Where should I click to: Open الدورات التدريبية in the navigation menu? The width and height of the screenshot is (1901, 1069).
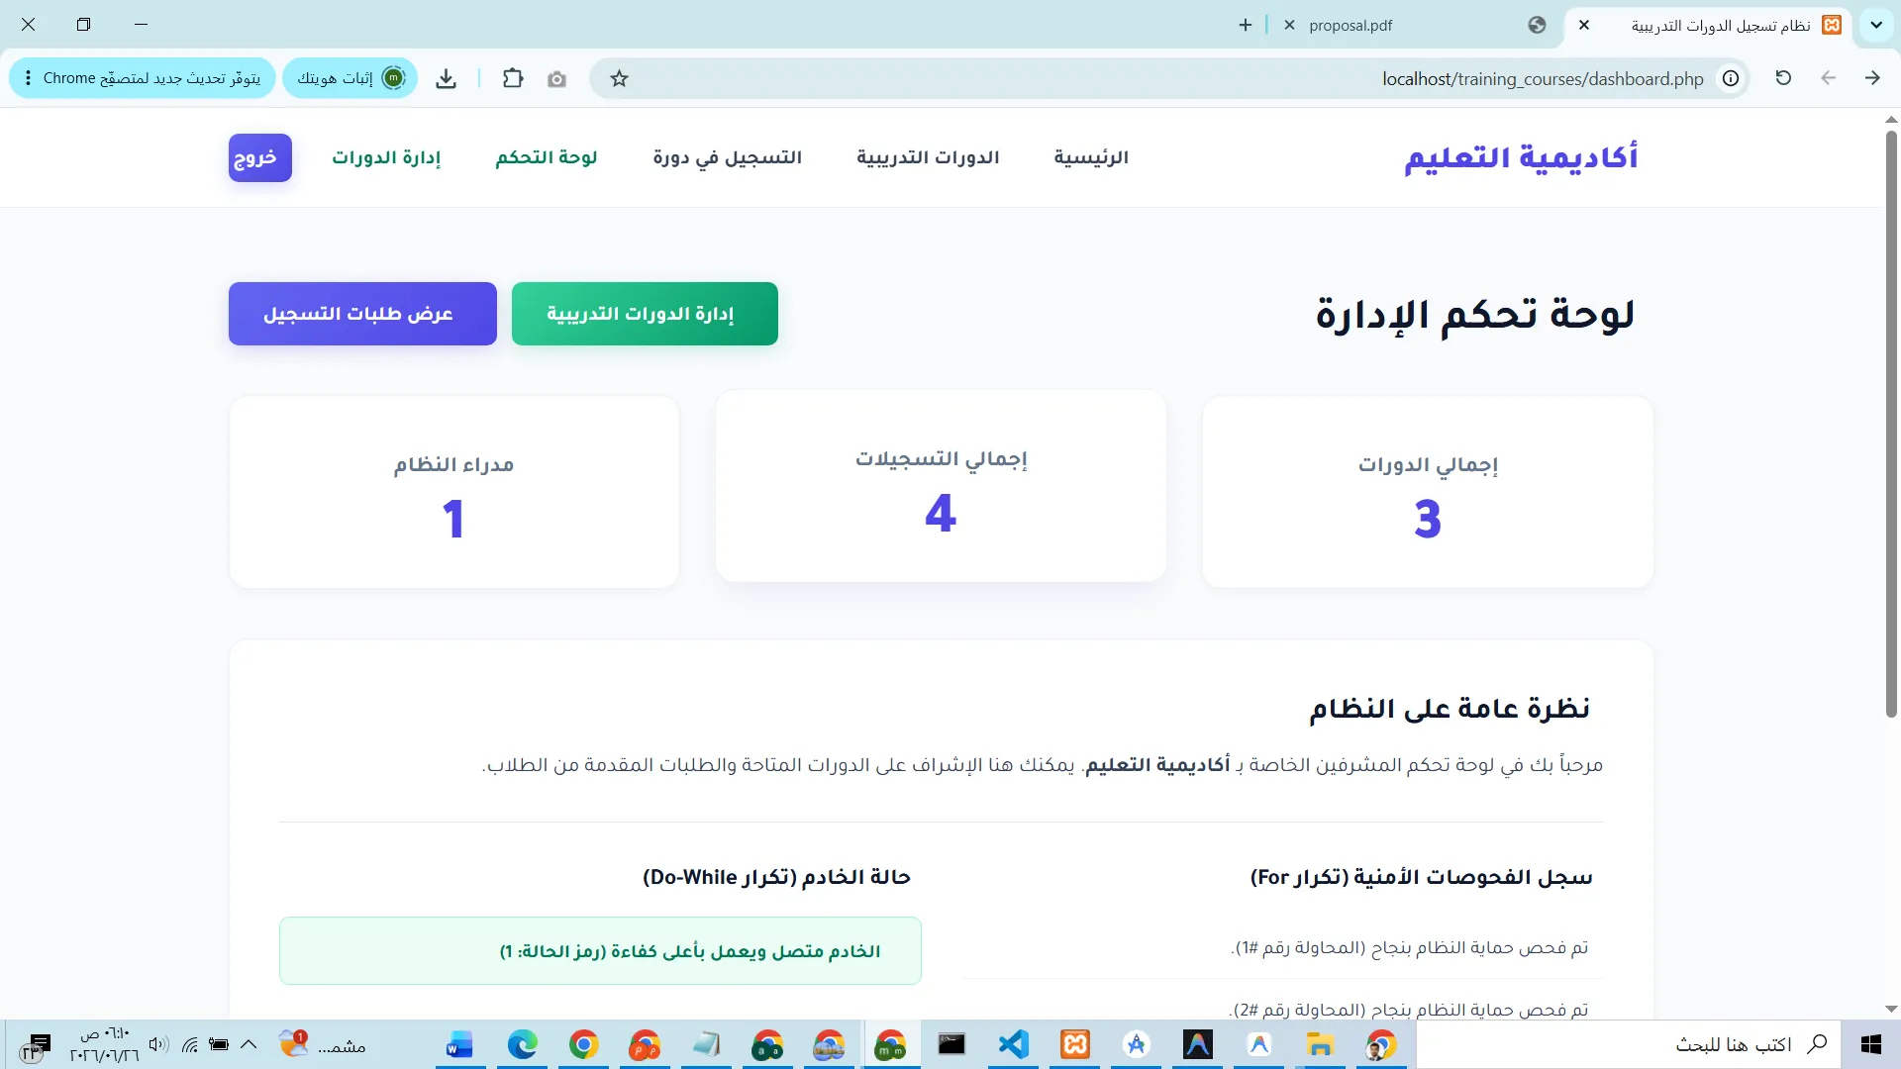(x=928, y=157)
